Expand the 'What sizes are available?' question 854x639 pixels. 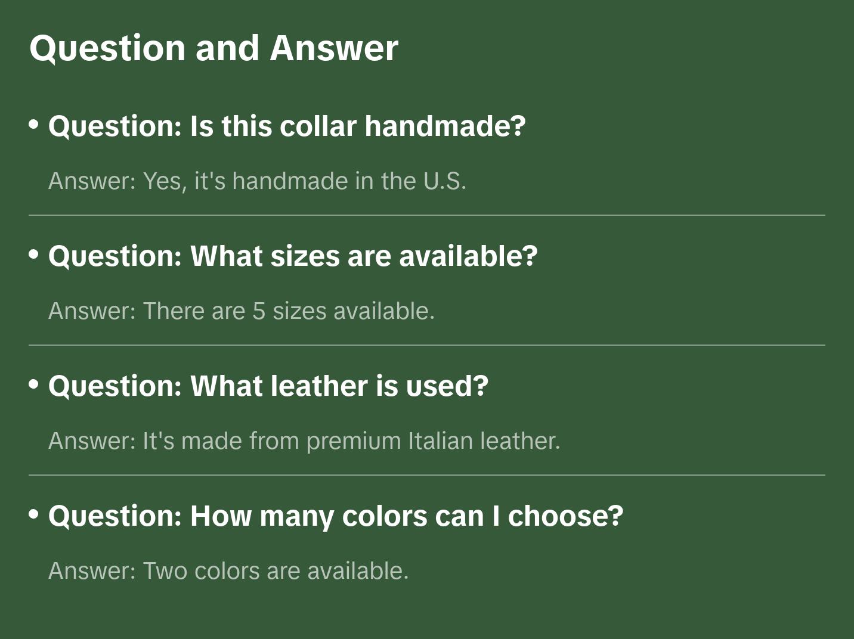coord(292,256)
